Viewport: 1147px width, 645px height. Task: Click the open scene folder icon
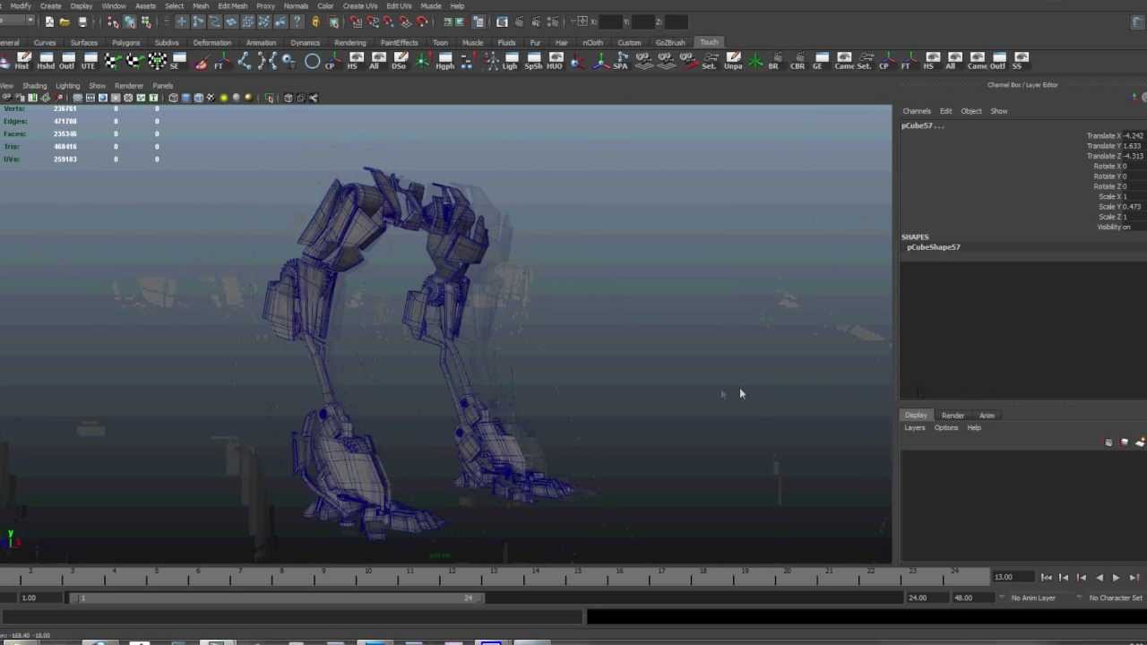point(65,21)
